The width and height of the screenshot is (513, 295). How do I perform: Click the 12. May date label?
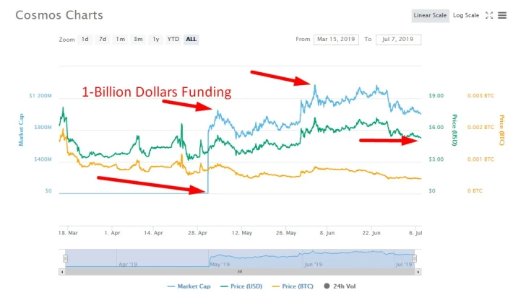pyautogui.click(x=242, y=233)
